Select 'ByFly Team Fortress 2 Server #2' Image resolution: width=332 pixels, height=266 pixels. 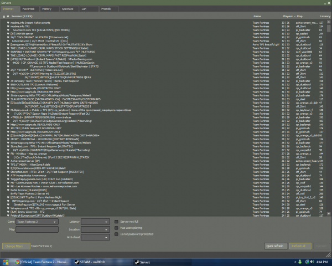click(165, 193)
